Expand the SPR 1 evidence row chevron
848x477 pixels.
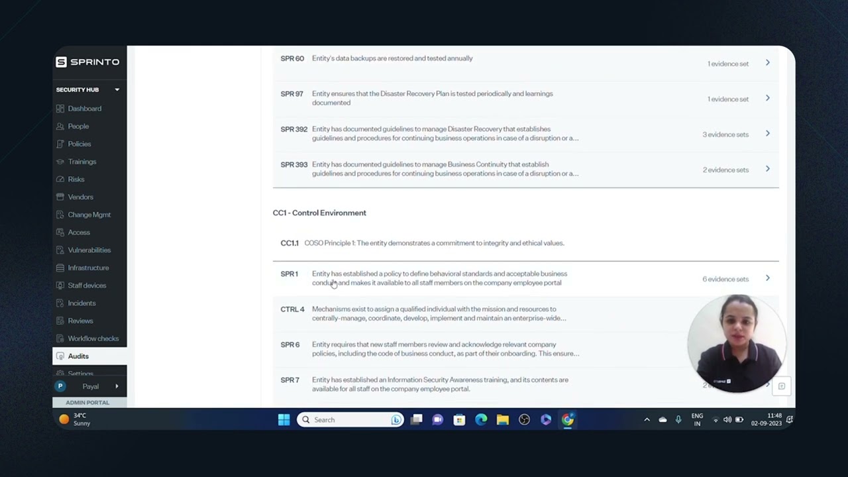click(768, 278)
